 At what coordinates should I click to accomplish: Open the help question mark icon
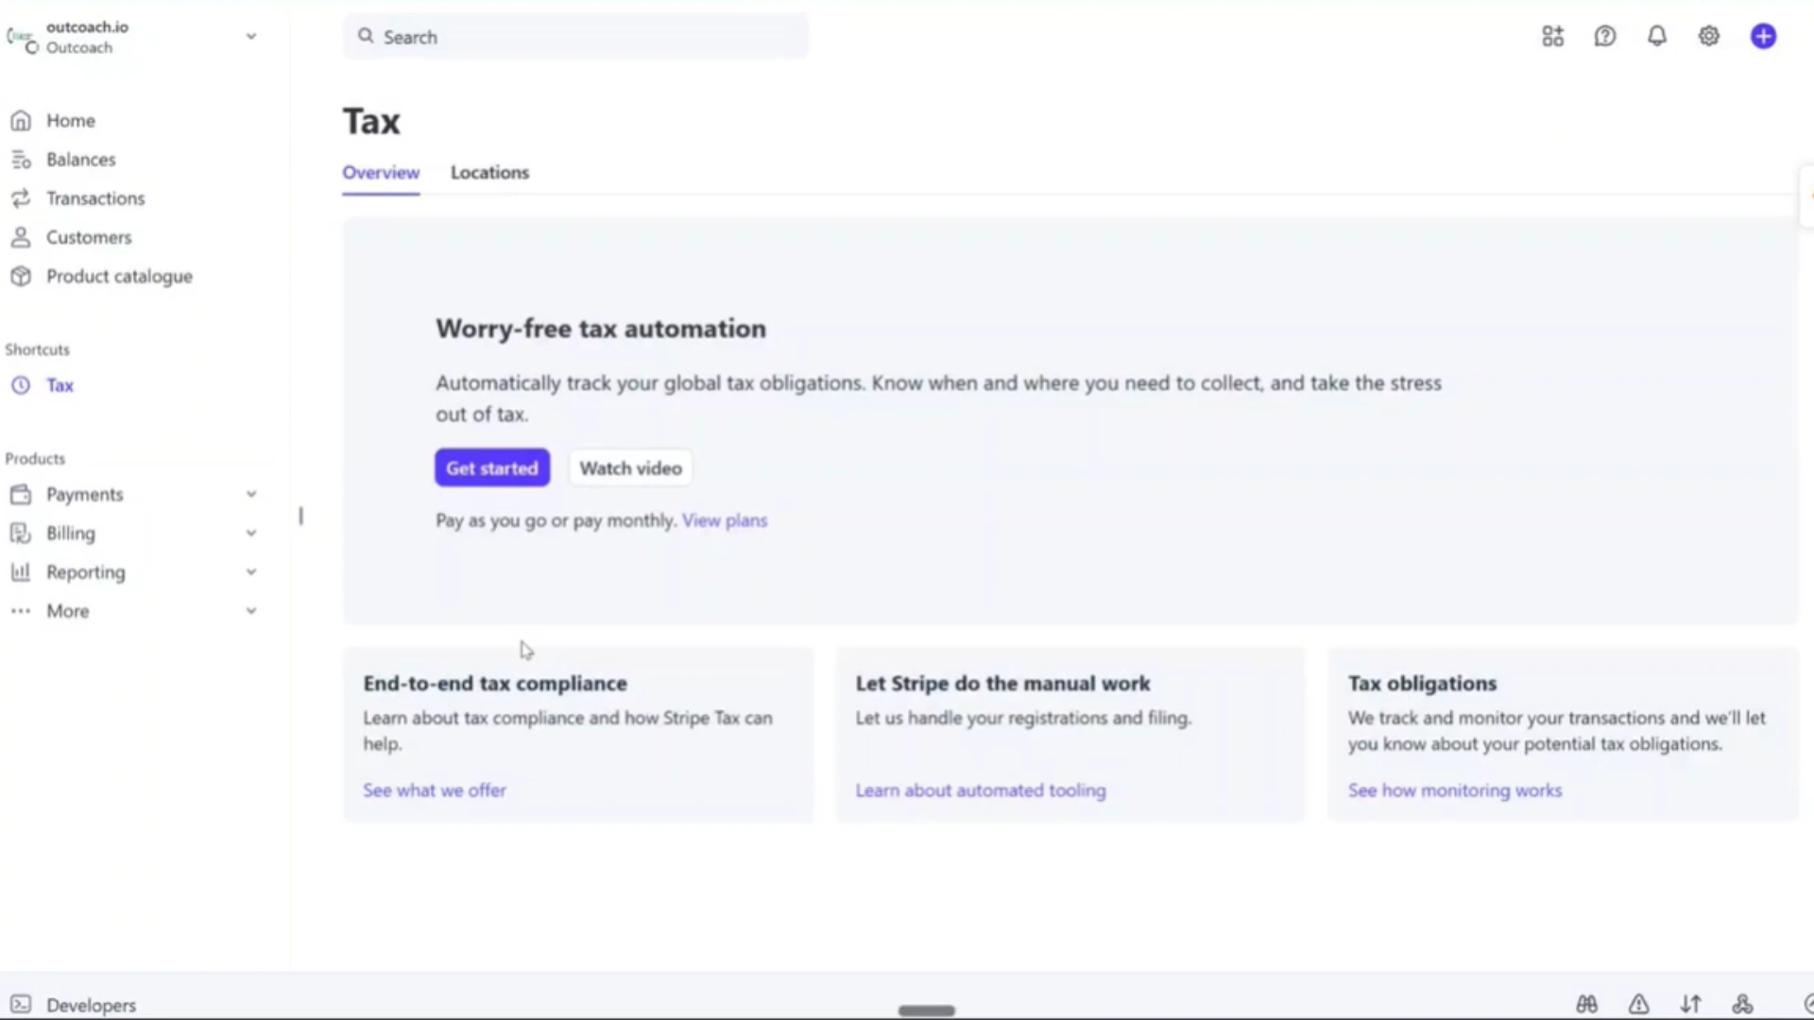(x=1605, y=37)
